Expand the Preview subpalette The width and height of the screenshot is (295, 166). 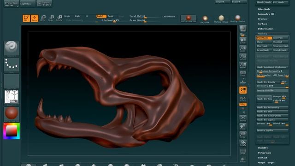pyautogui.click(x=262, y=19)
